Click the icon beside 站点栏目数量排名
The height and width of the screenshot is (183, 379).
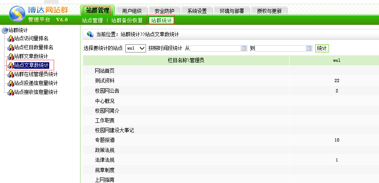(11, 48)
